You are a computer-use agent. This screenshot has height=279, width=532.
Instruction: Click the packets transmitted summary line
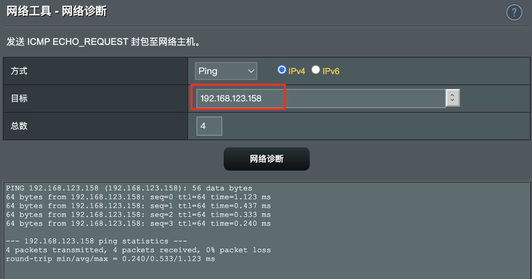coord(139,250)
